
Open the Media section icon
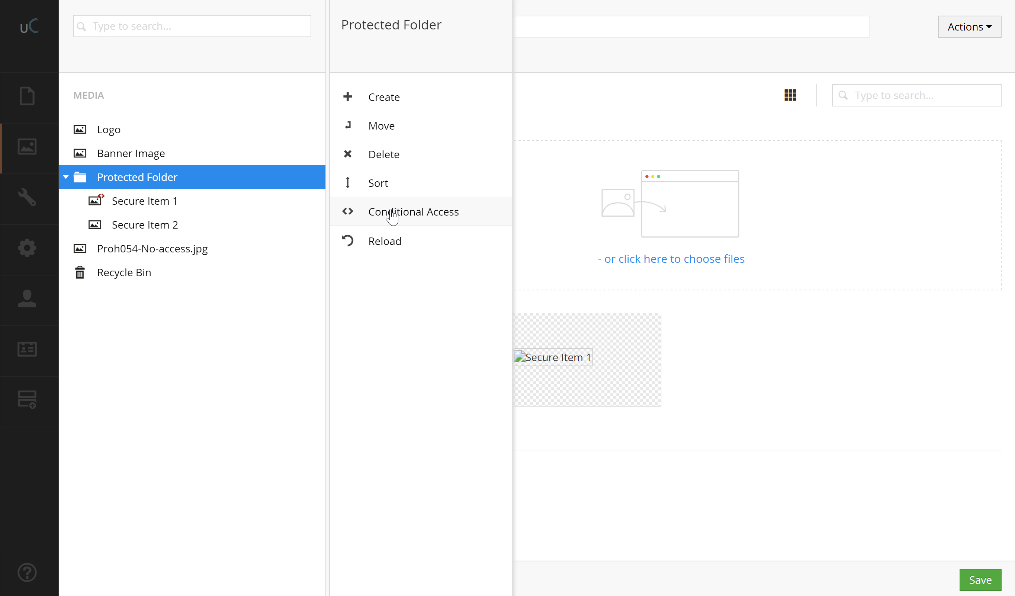pos(27,146)
